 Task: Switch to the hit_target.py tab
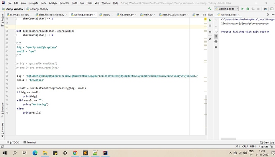(x=126, y=15)
